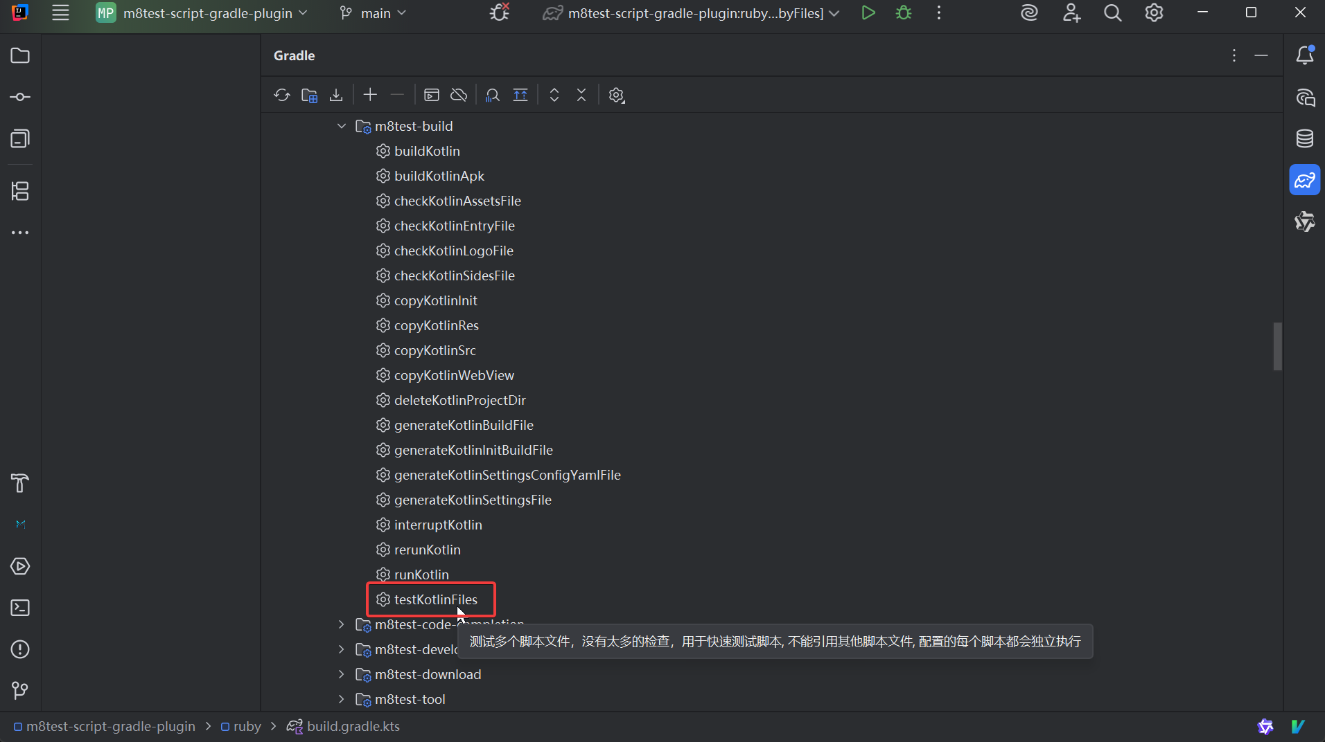The height and width of the screenshot is (742, 1325).
Task: Open the Execute Gradle Task icon
Action: [432, 95]
